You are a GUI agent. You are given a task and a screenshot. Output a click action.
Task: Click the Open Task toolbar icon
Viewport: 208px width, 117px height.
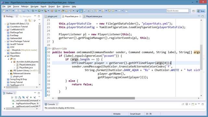pos(66,11)
